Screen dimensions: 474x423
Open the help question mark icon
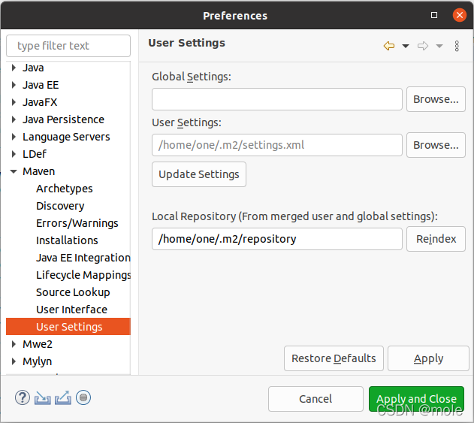tap(23, 397)
